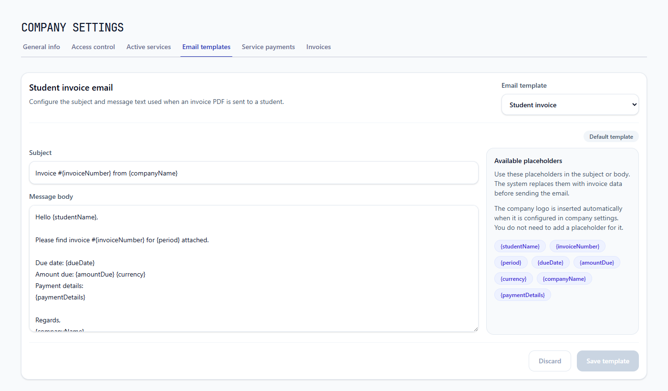Focus the Message body text area
Viewport: 668px width, 391px height.
click(253, 268)
